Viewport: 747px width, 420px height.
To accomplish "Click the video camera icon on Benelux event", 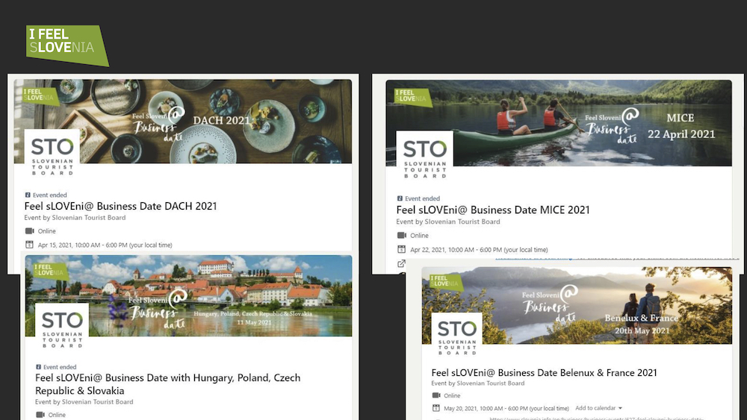I will (436, 395).
